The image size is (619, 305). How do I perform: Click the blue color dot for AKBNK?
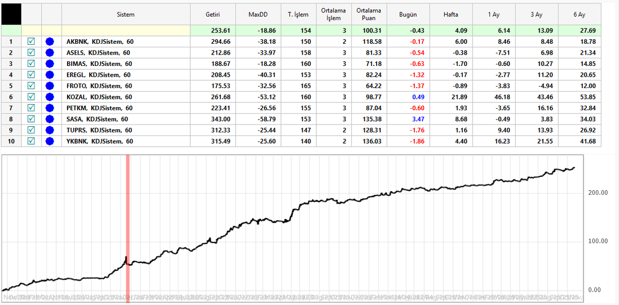[x=51, y=41]
